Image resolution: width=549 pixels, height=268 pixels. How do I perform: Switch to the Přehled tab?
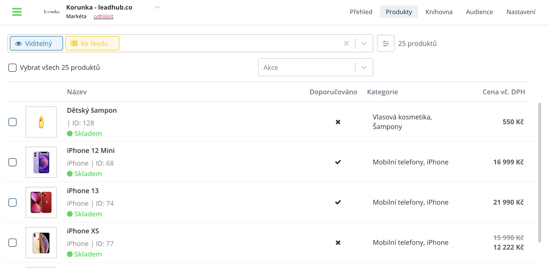coord(361,12)
